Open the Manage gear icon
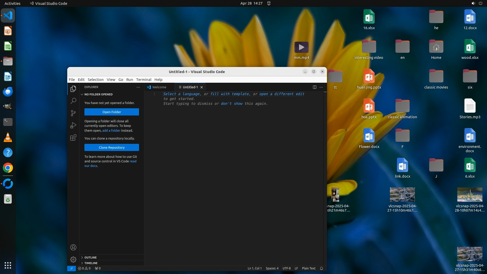 [73, 259]
